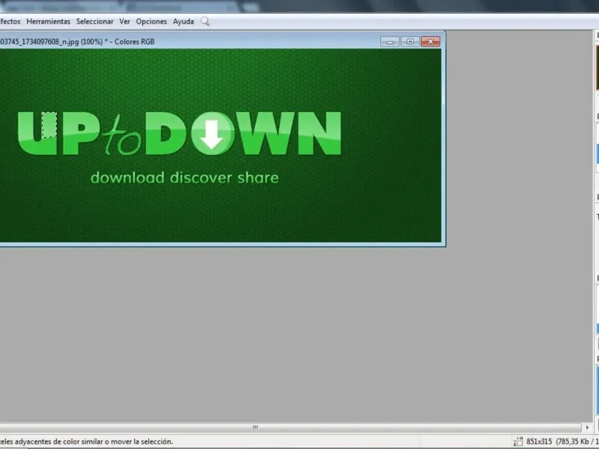The image size is (599, 449).
Task: Click the 'download discover share' text in the image
Action: [184, 178]
